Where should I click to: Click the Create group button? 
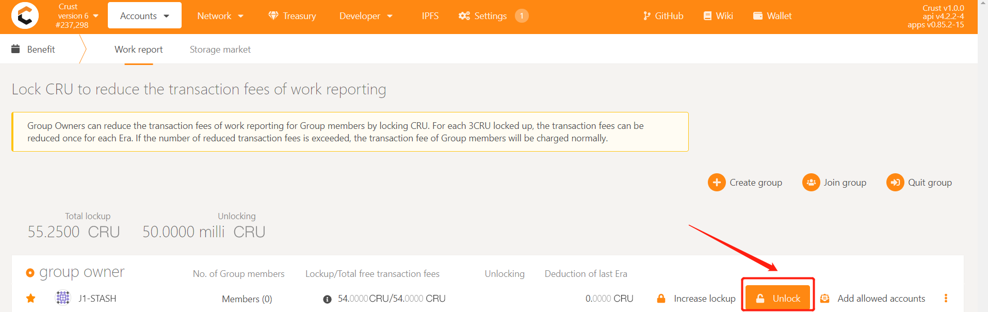click(745, 183)
